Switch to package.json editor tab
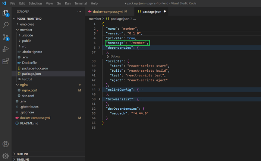Image resolution: width=261 pixels, height=161 pixels. [x=151, y=12]
